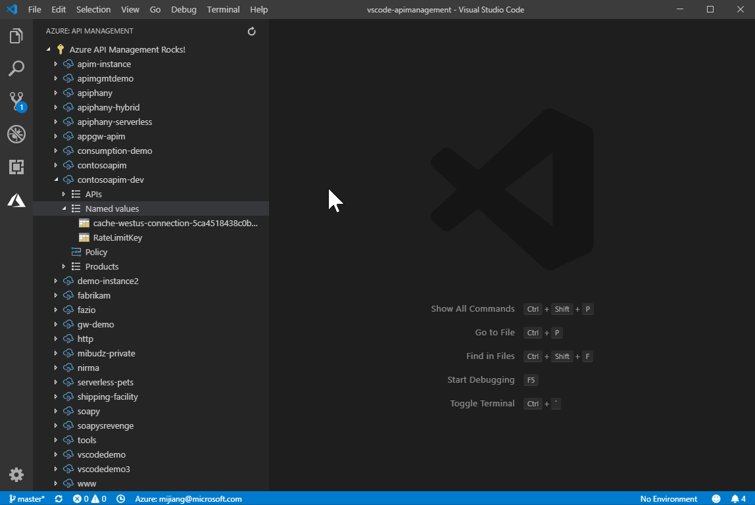Expand the demo-instance2 node

55,281
